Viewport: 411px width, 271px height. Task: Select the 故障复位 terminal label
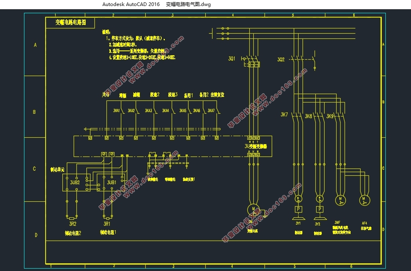point(217,94)
